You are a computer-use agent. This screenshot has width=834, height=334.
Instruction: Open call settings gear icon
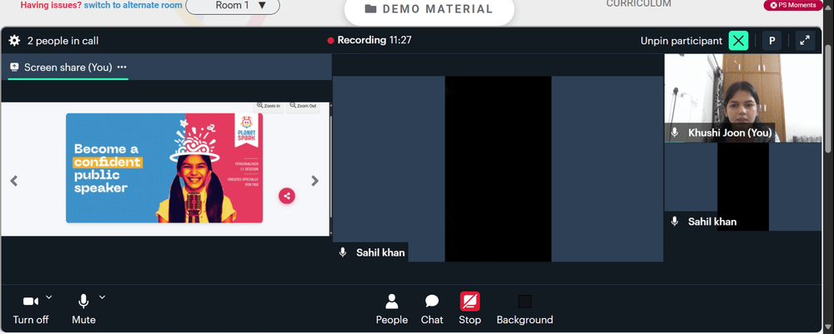point(14,40)
